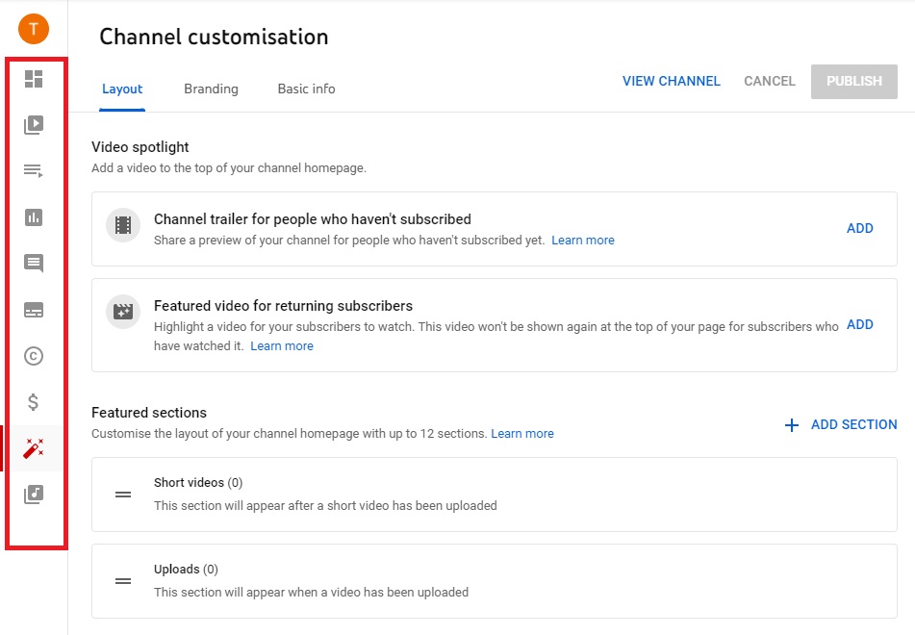Image resolution: width=915 pixels, height=635 pixels.
Task: Switch to the Branding tab
Action: coord(211,89)
